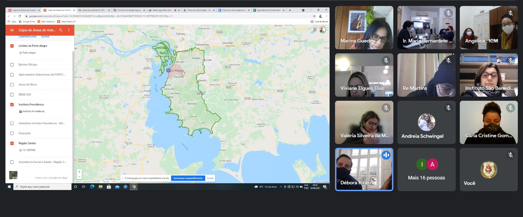Open the My Maps hamburger menu

pos(12,30)
